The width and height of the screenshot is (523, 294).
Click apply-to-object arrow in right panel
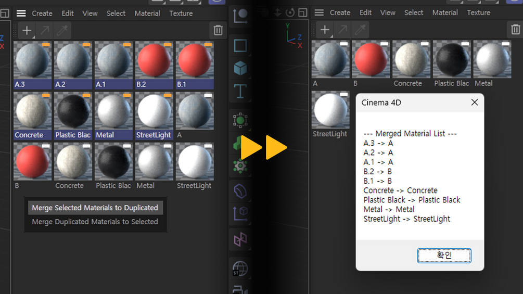[342, 30]
